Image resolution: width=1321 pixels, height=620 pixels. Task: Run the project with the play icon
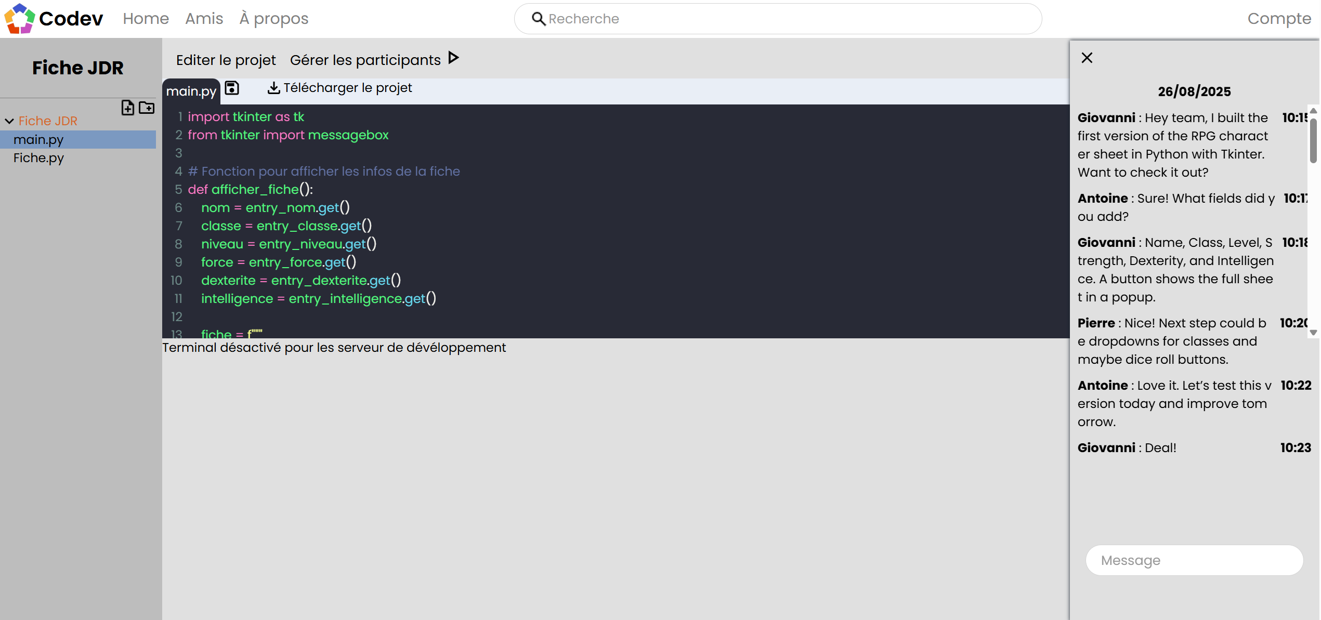tap(453, 58)
